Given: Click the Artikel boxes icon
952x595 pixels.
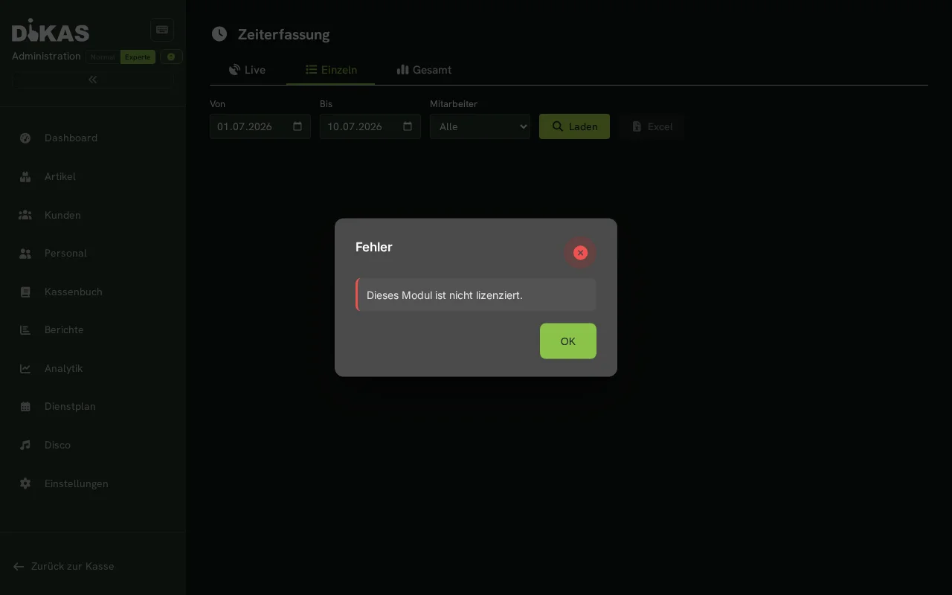Looking at the screenshot, I should click(x=25, y=177).
